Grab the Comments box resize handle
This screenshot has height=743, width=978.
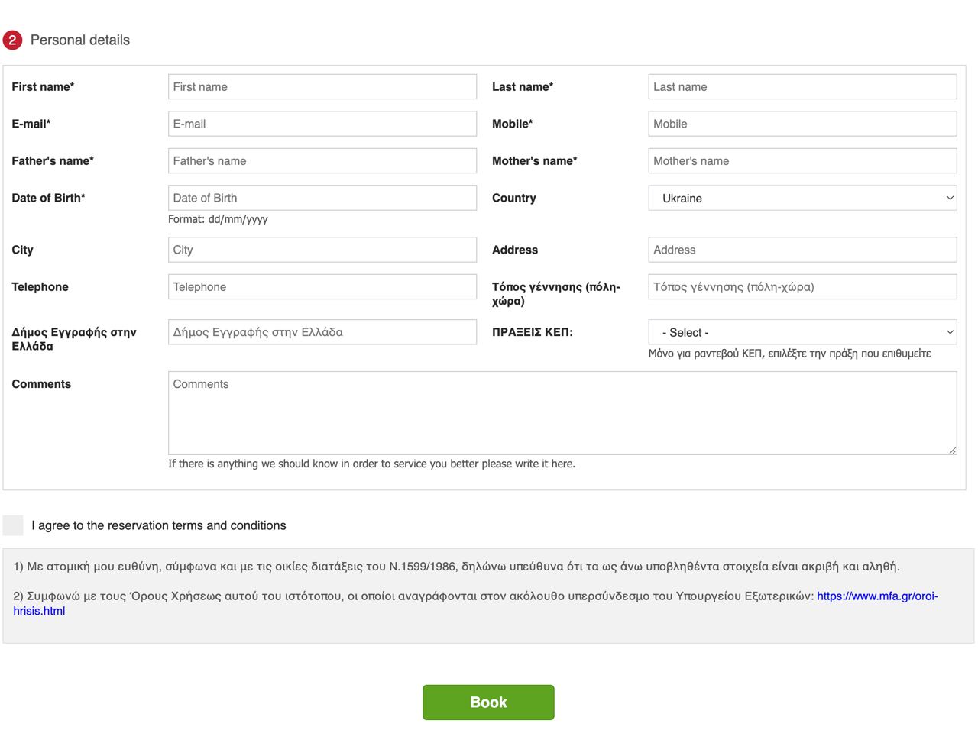[x=952, y=451]
